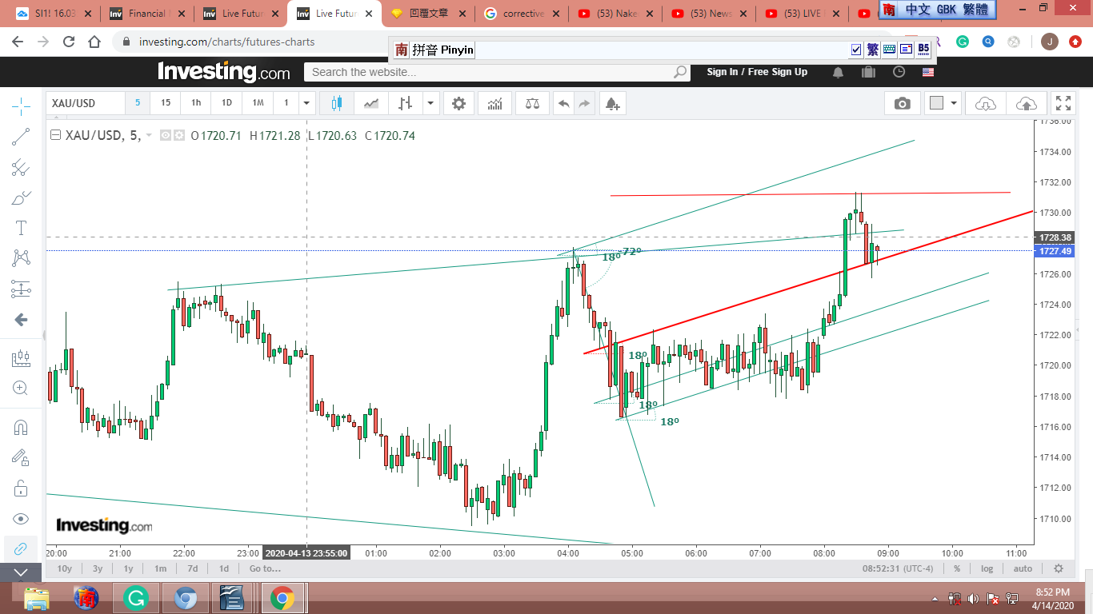This screenshot has width=1093, height=614.
Task: Open the chart style dropdown arrow
Action: click(x=431, y=103)
